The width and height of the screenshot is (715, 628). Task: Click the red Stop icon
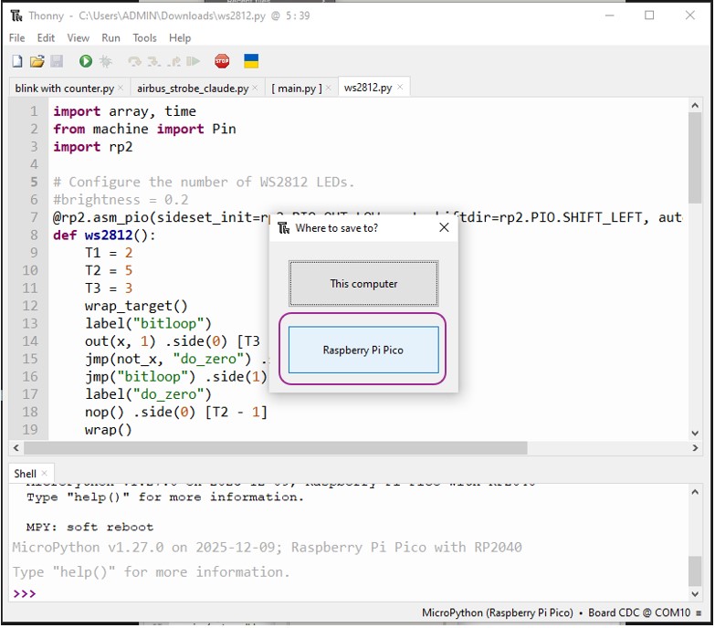pyautogui.click(x=222, y=61)
